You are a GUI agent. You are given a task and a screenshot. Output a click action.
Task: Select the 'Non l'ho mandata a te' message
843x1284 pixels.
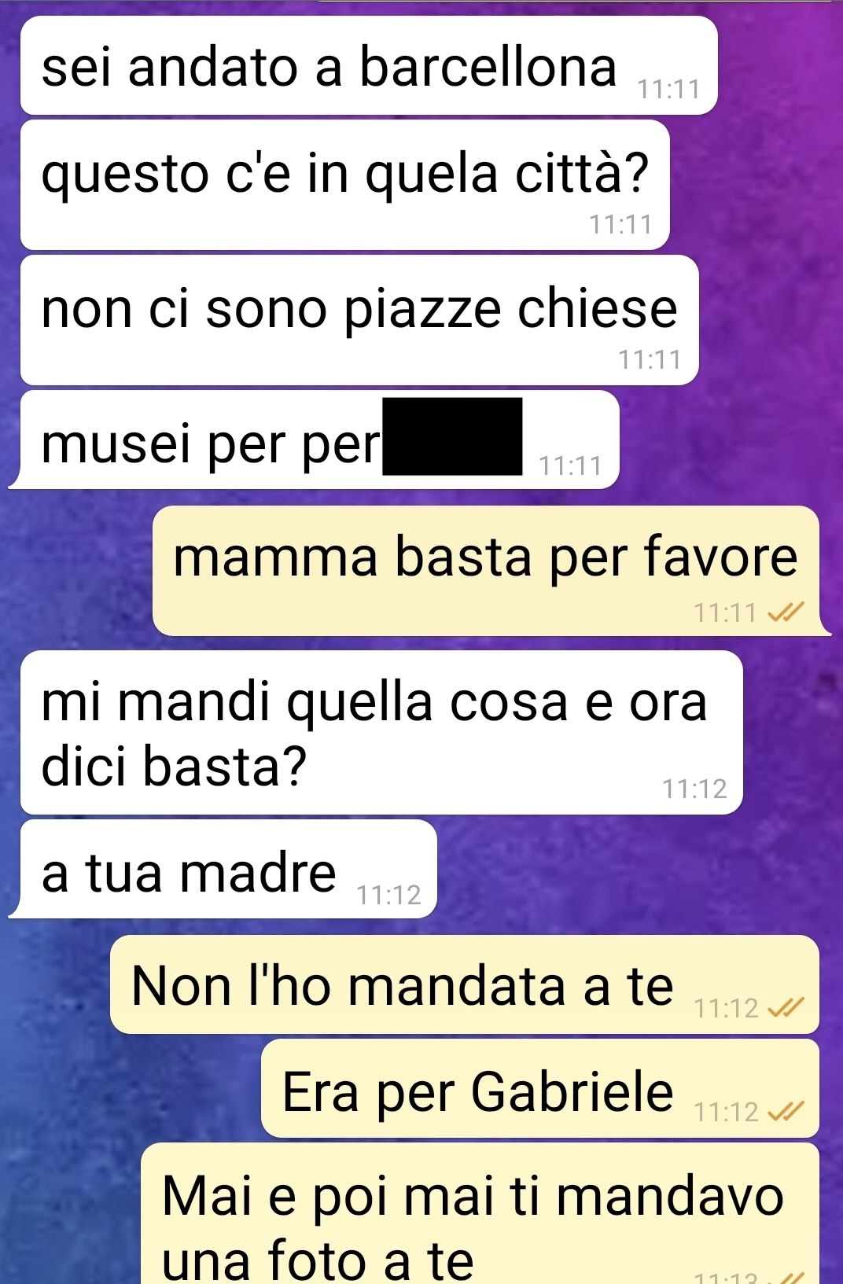tap(465, 984)
